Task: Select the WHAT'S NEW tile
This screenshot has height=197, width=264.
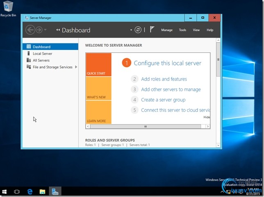Action: [98, 88]
